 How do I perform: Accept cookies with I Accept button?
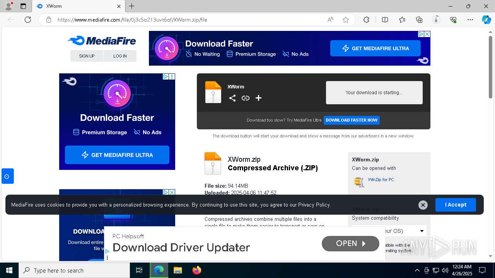[456, 205]
